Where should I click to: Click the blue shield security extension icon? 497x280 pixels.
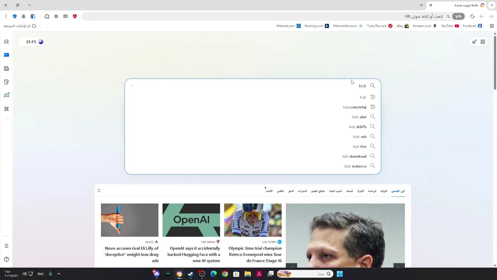tap(15, 16)
